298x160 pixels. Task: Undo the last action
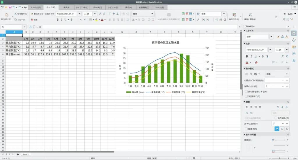(x=14, y=7)
